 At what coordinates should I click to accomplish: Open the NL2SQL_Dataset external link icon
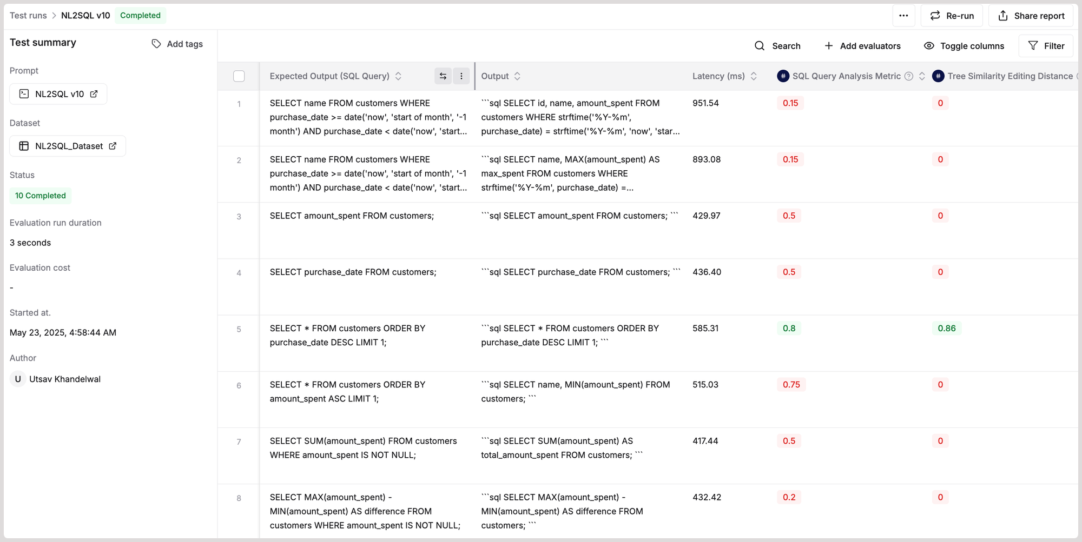[113, 146]
